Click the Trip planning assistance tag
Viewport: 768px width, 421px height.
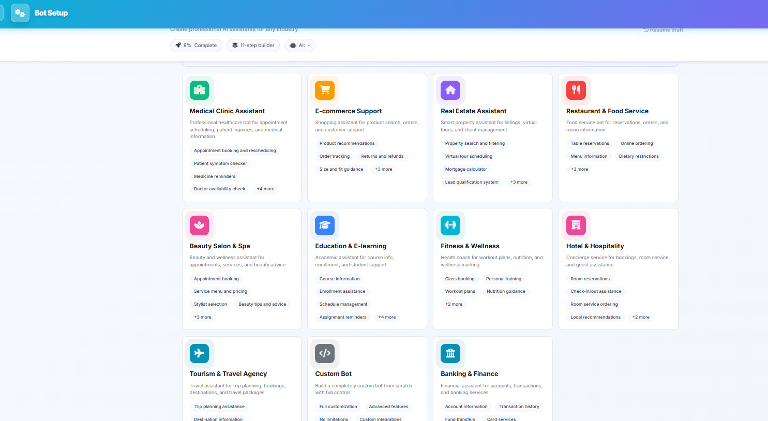coord(219,407)
